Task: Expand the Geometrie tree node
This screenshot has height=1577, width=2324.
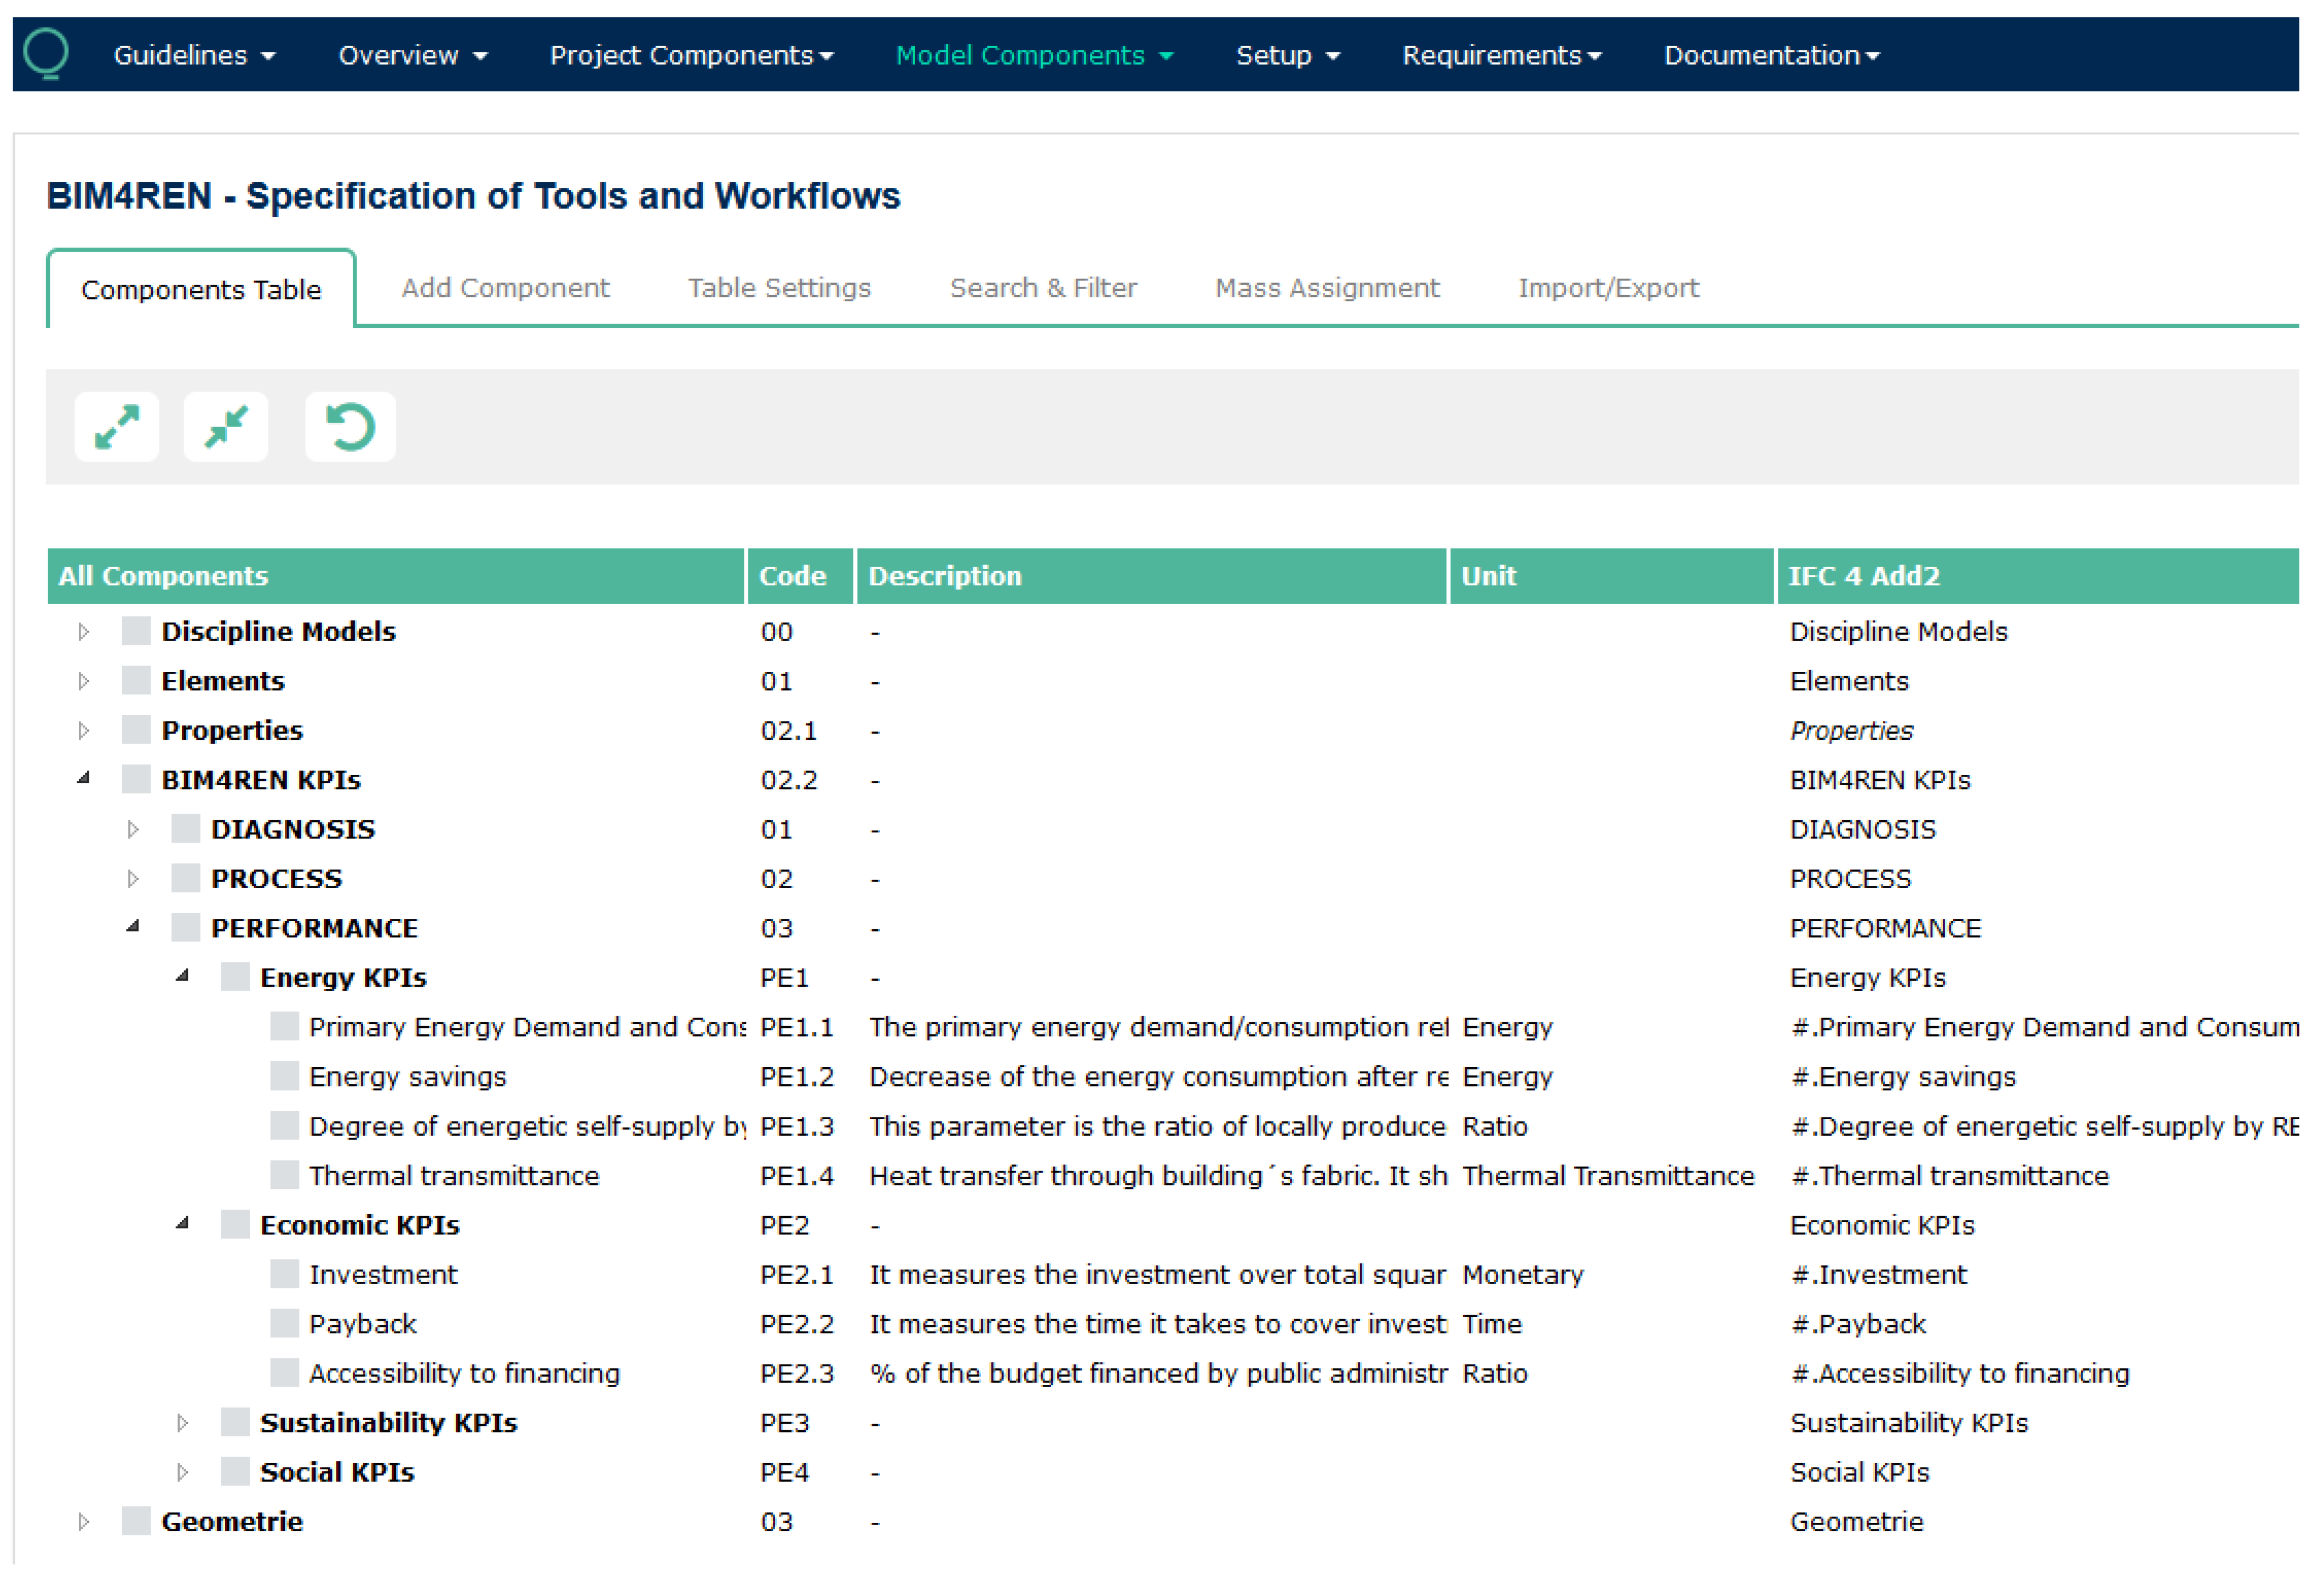Action: pos(84,1521)
